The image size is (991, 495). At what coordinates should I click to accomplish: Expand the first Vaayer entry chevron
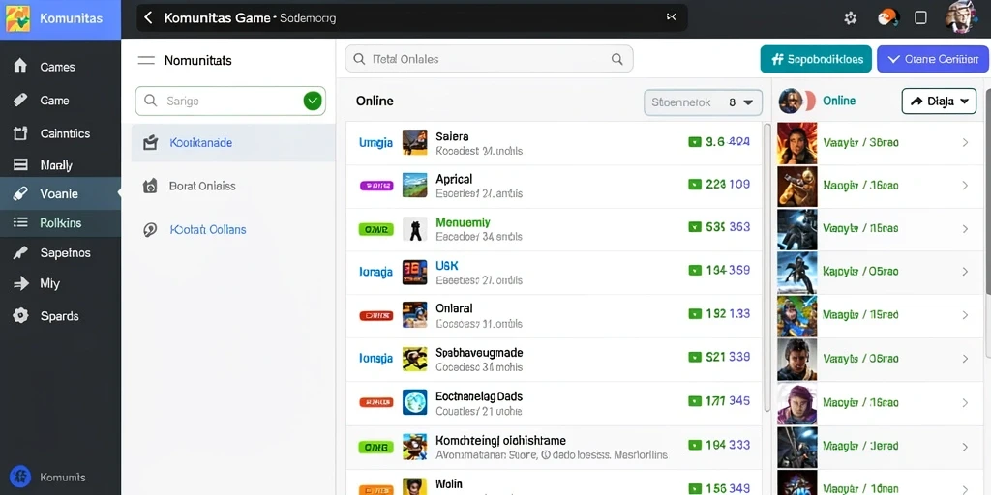pos(965,143)
